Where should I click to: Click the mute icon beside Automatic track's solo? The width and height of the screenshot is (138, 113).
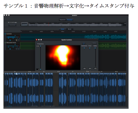19,40
